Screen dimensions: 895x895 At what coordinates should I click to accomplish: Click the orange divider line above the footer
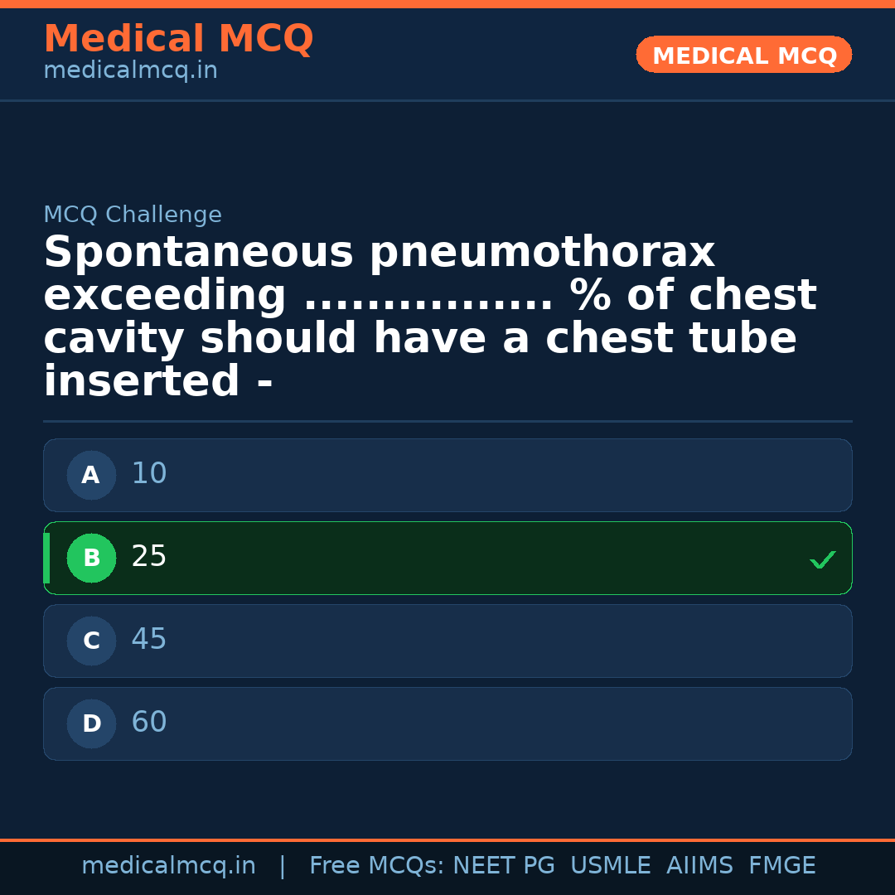(447, 839)
